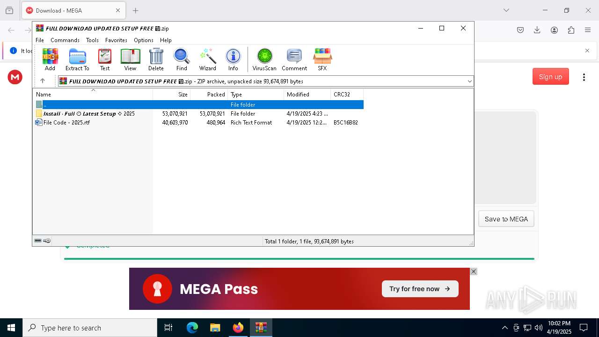This screenshot has width=599, height=337.
Task: Expand the Firefox list all tabs chevron
Action: point(506,10)
